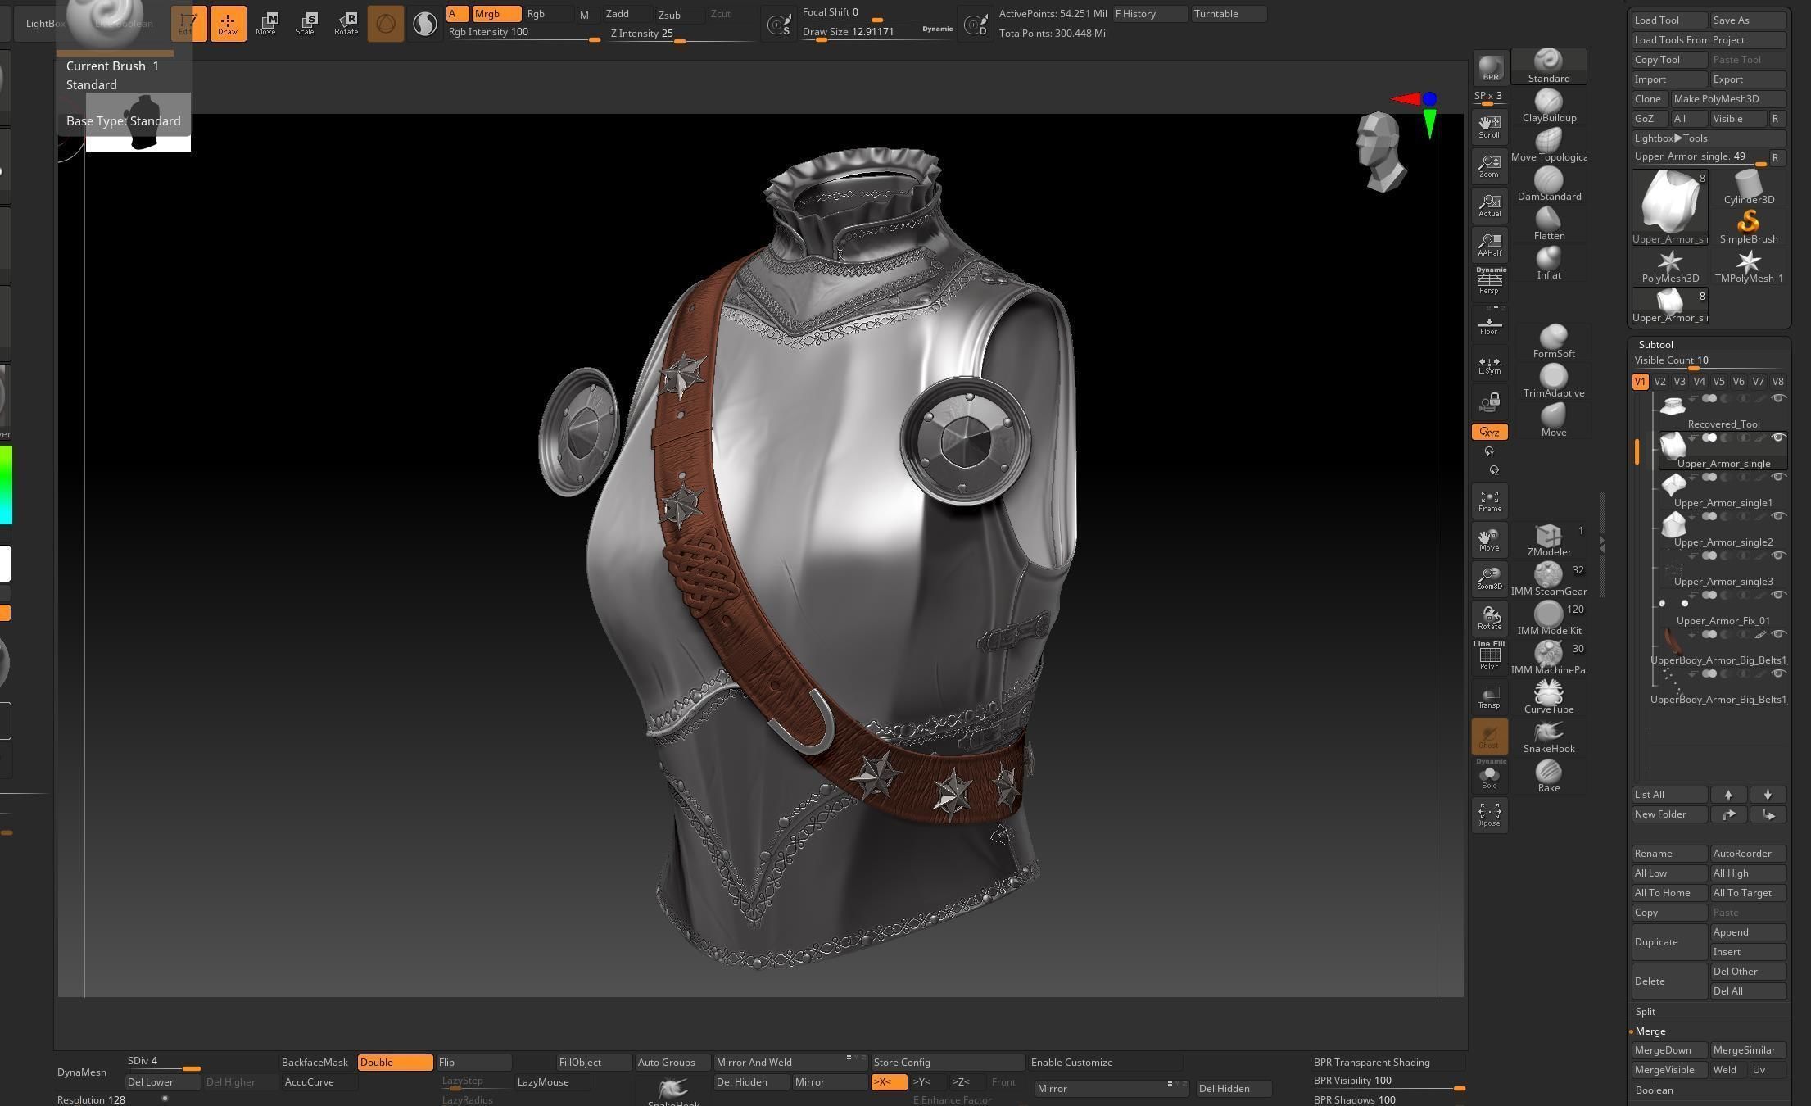Image resolution: width=1811 pixels, height=1106 pixels.
Task: Open the F History menu
Action: [x=1149, y=14]
